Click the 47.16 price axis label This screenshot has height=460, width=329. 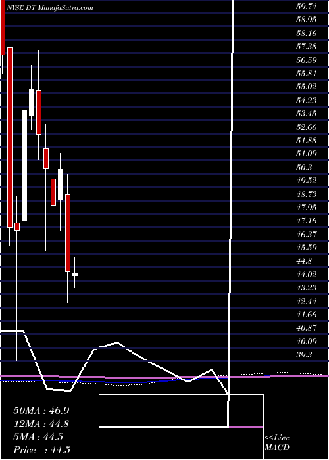click(x=306, y=221)
